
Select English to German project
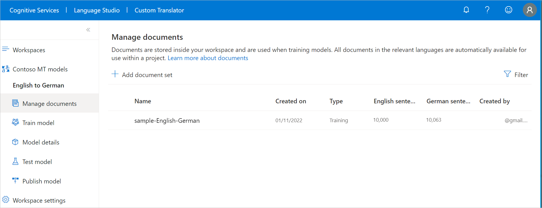[x=38, y=85]
